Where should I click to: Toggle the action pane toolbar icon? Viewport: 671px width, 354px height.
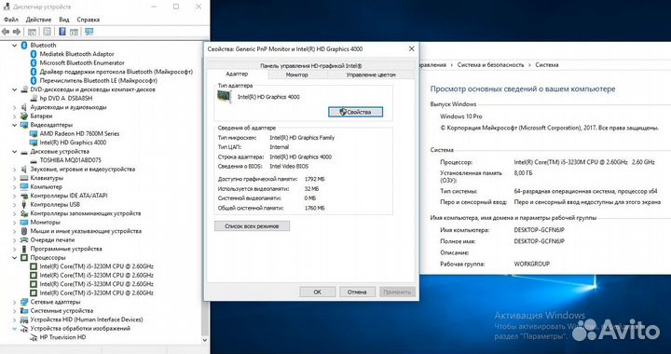pos(74,32)
